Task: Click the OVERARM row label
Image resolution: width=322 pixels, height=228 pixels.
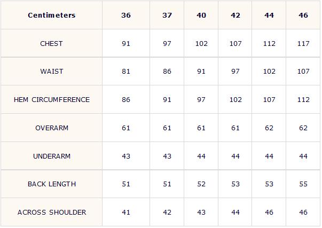Action: coord(52,128)
